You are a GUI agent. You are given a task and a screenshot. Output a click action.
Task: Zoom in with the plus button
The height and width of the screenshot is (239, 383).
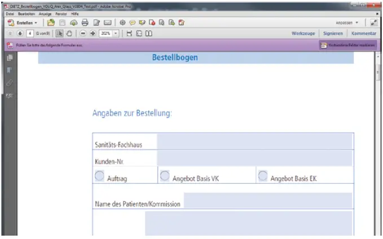click(x=93, y=33)
